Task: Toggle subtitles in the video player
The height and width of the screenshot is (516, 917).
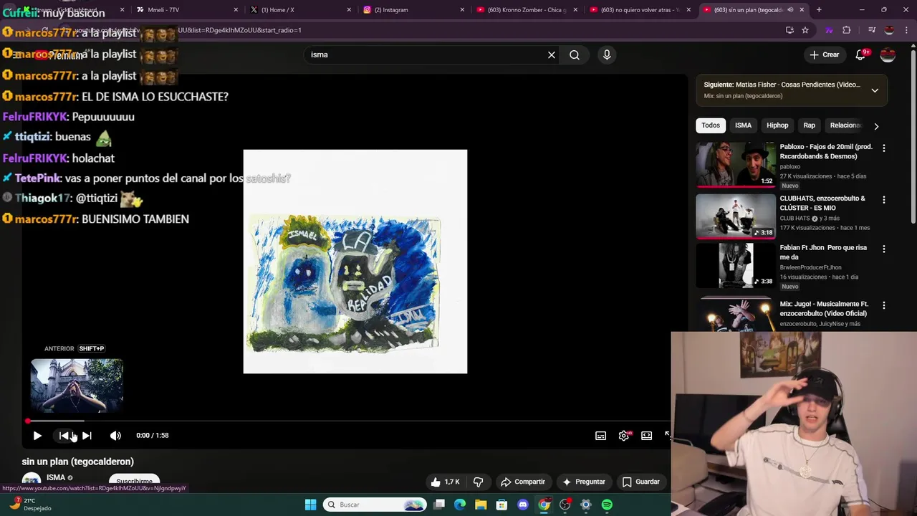Action: (x=601, y=435)
